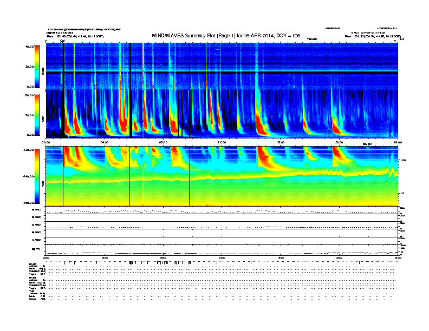Select the 40.00 label on RAD2 scale
This screenshot has width=429, height=331.
point(29,47)
